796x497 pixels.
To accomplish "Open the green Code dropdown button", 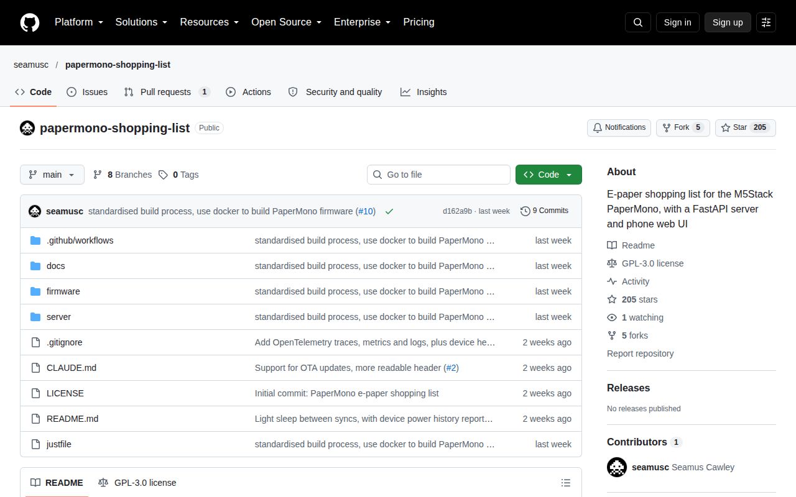I will (x=548, y=175).
